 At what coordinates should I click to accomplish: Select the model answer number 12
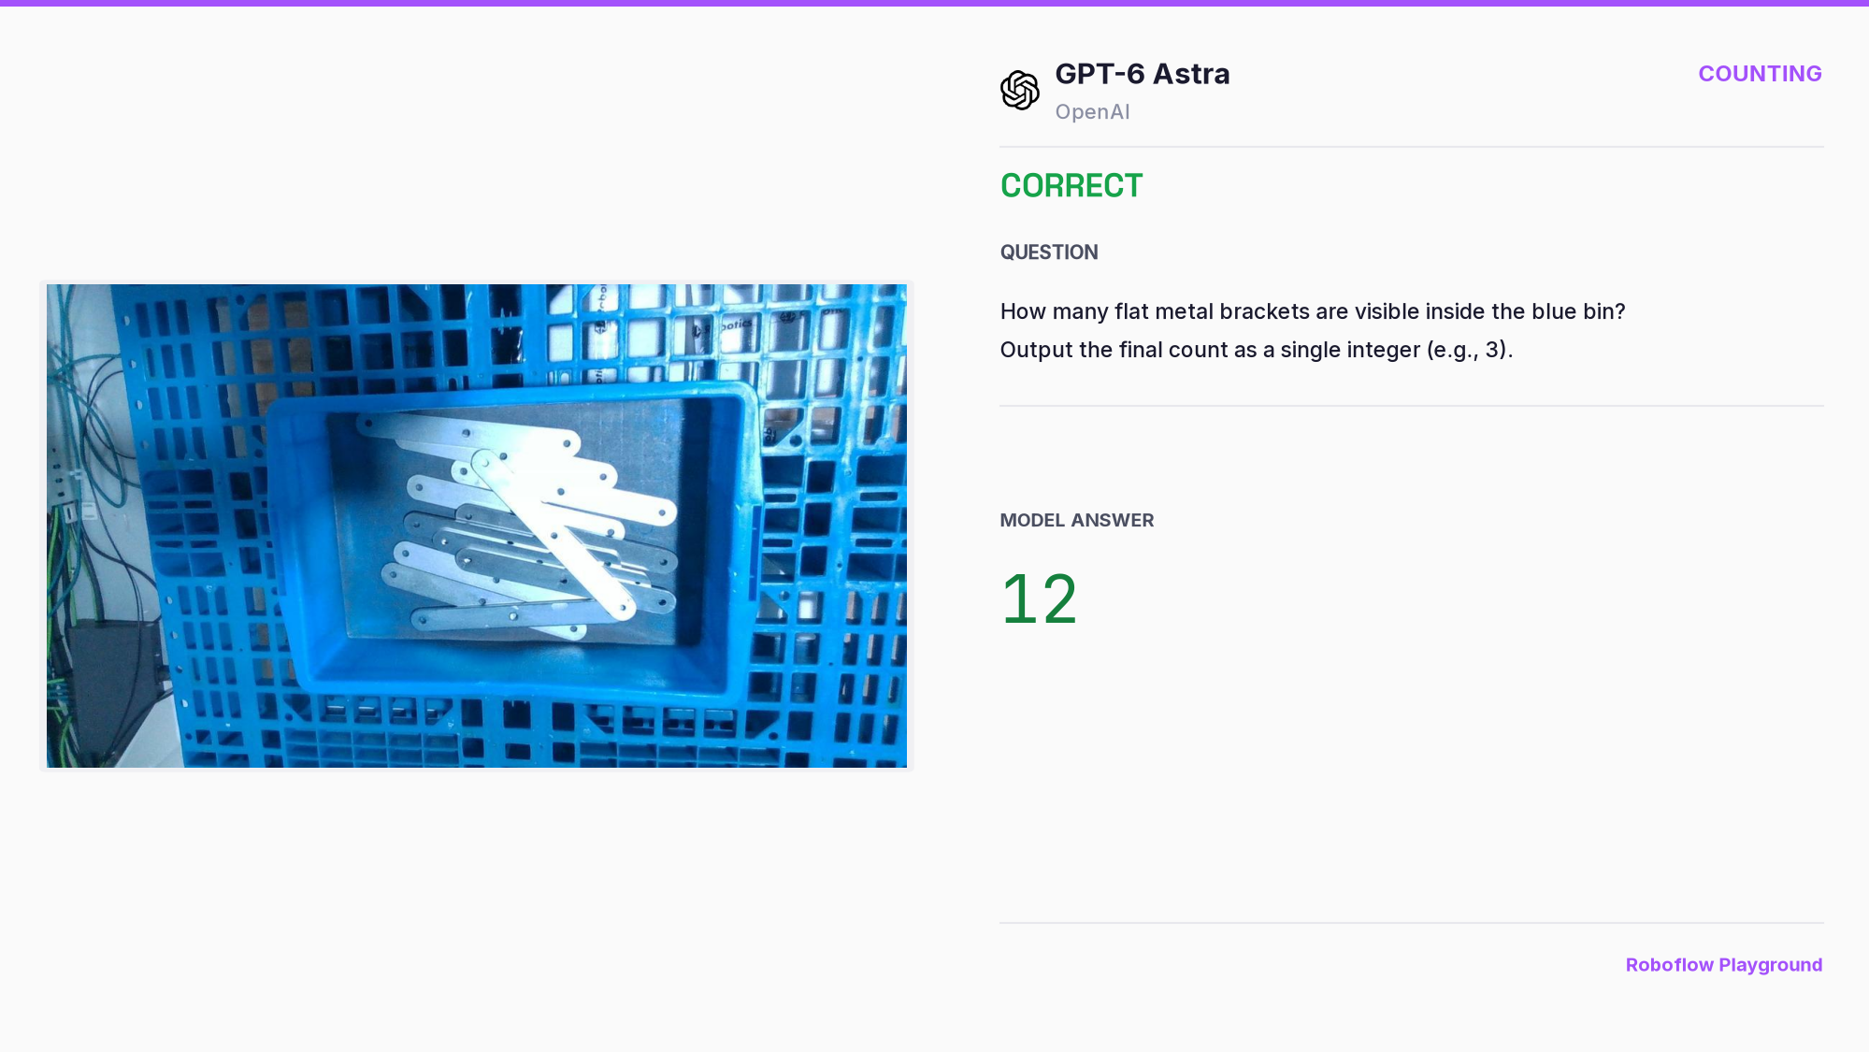click(1039, 599)
